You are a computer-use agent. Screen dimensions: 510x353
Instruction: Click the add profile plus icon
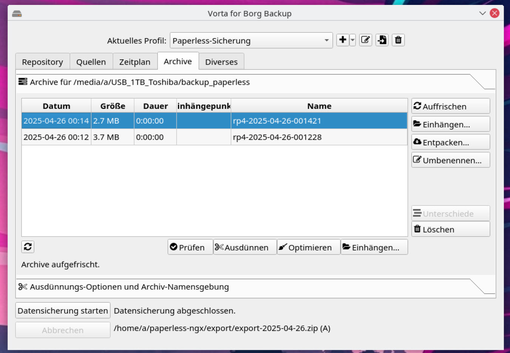[342, 40]
